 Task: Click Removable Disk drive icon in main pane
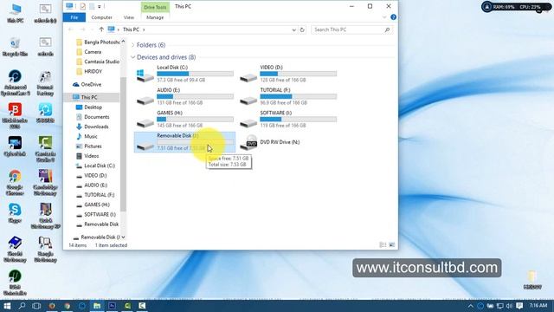tap(145, 146)
